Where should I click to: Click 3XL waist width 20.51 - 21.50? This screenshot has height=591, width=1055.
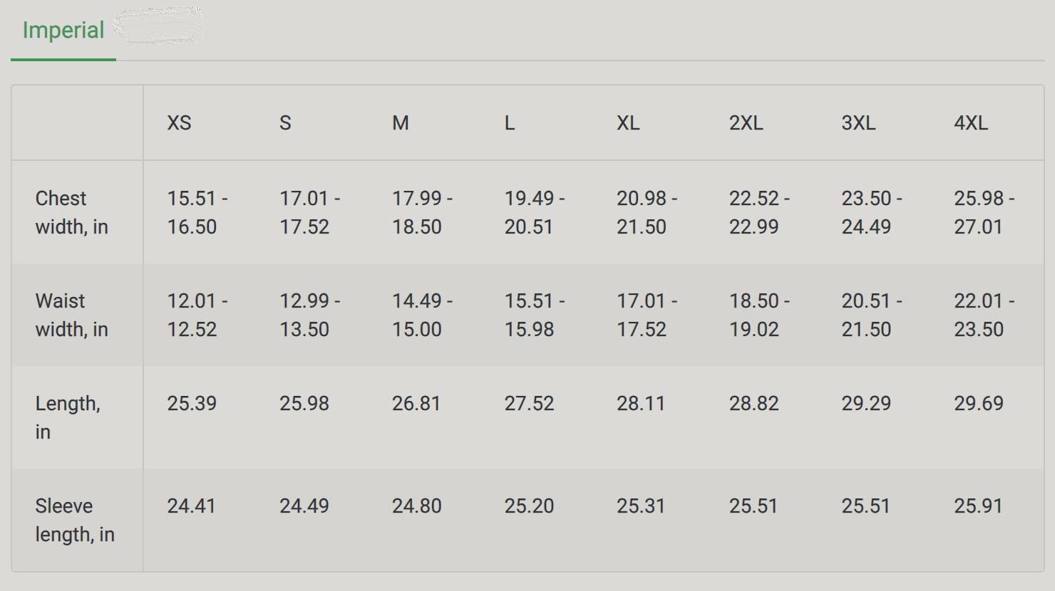click(x=872, y=315)
